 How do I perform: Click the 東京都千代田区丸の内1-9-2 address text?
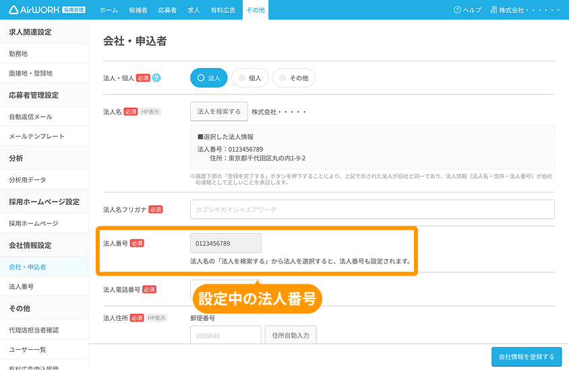click(267, 158)
